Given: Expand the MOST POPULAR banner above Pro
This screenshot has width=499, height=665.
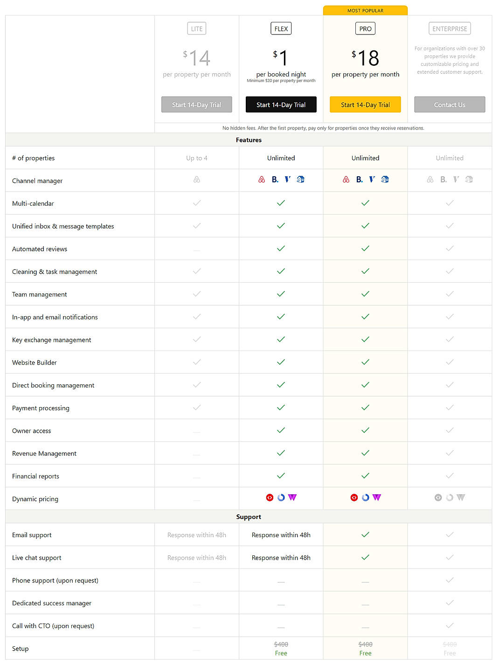Looking at the screenshot, I should tap(365, 10).
